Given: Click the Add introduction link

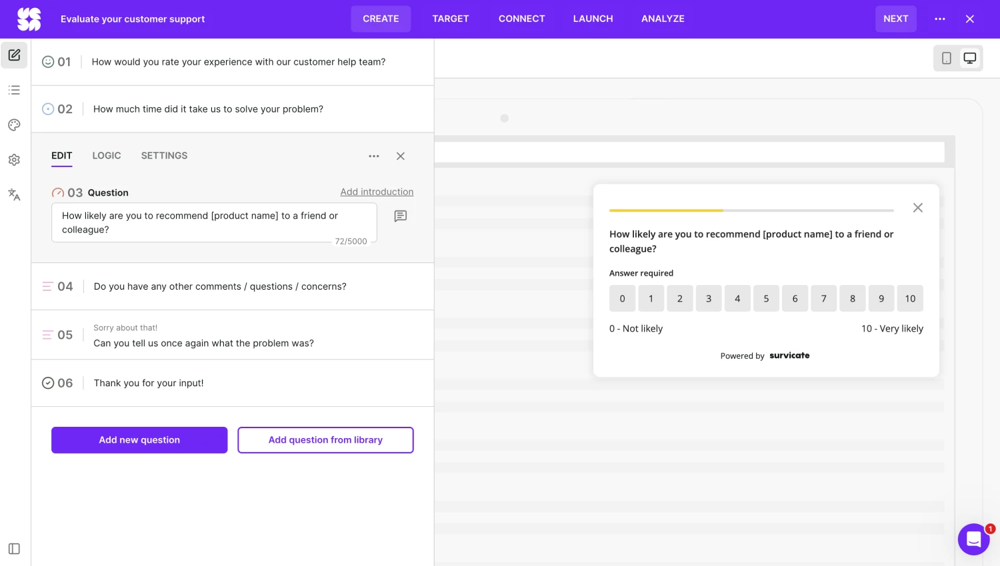Looking at the screenshot, I should point(377,192).
